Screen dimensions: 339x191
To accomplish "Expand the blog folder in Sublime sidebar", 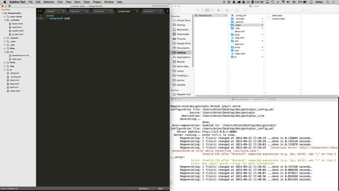I will pyautogui.click(x=5, y=48).
